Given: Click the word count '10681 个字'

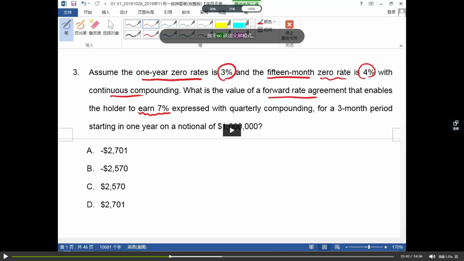Looking at the screenshot, I should coord(110,247).
